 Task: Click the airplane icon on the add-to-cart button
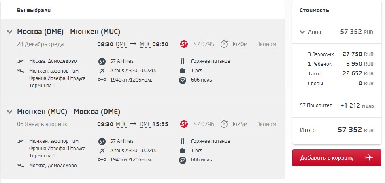coord(369,158)
